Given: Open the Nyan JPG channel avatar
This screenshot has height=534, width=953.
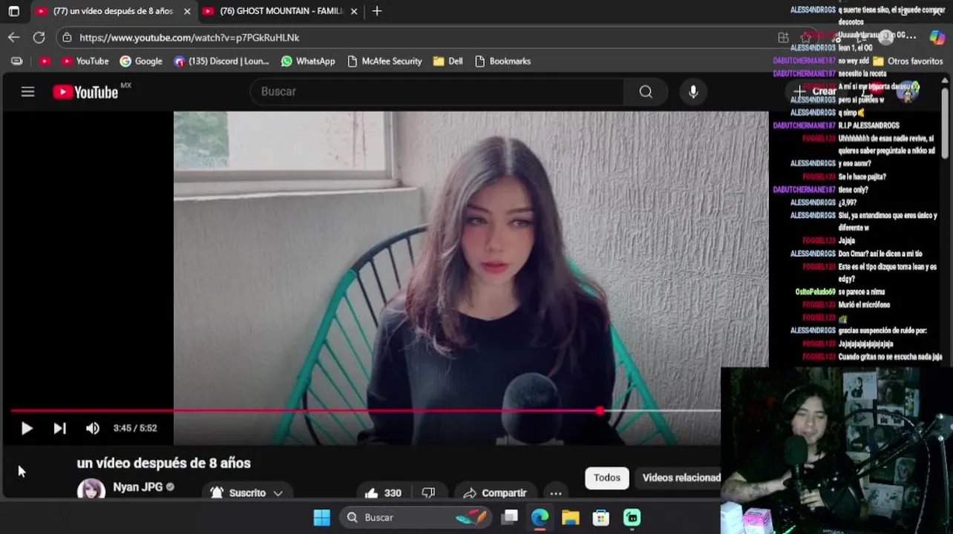Looking at the screenshot, I should click(91, 490).
